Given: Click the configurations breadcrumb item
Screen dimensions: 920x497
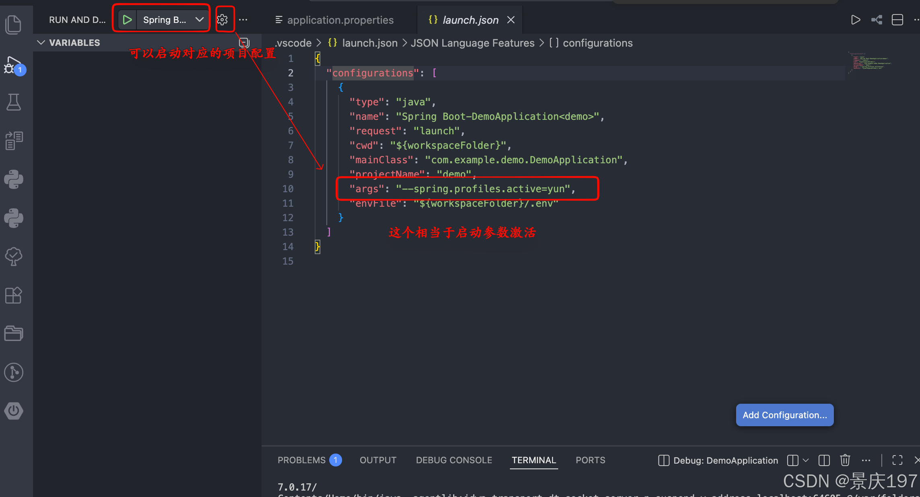Looking at the screenshot, I should tap(597, 43).
